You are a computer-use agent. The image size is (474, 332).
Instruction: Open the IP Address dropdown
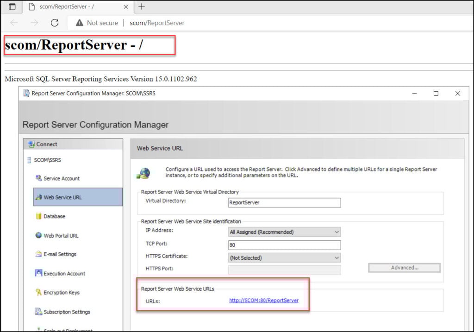(285, 232)
